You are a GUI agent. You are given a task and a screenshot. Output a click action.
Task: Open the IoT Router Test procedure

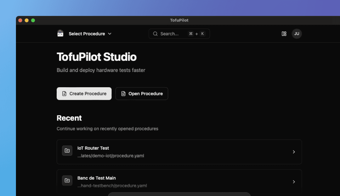tap(179, 152)
